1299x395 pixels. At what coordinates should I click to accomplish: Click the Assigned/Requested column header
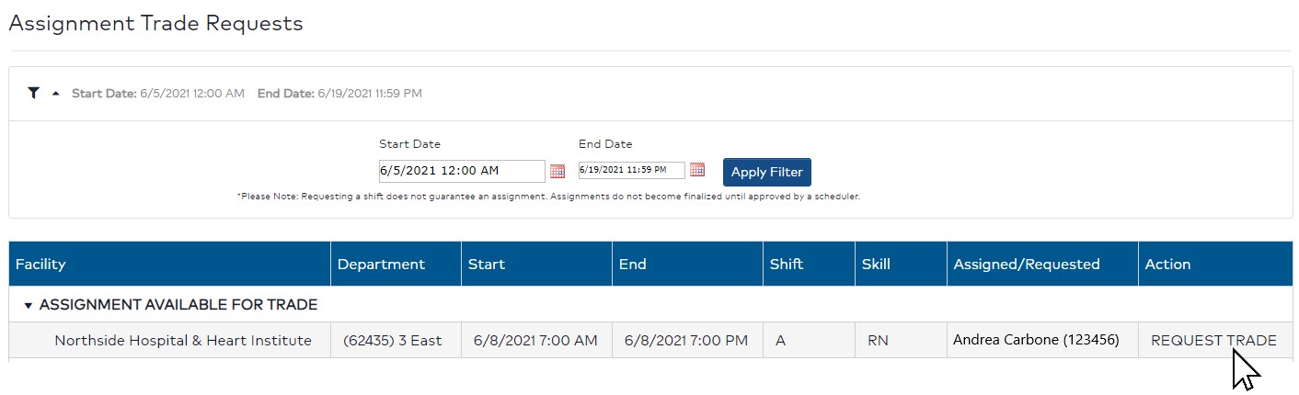point(1027,264)
